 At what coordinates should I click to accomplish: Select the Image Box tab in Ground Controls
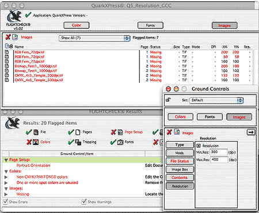(180, 169)
